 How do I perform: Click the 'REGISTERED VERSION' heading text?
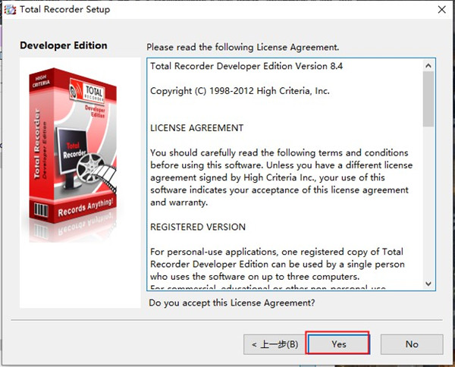(198, 227)
